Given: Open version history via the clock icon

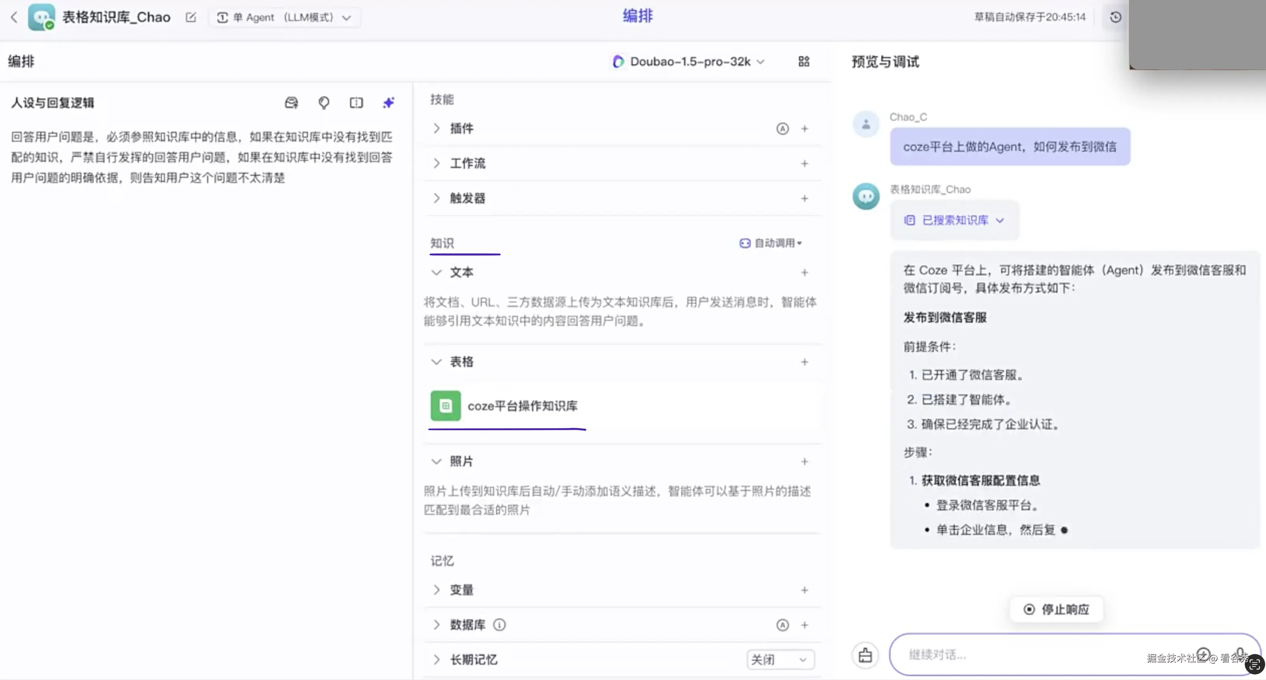Looking at the screenshot, I should click(1115, 17).
